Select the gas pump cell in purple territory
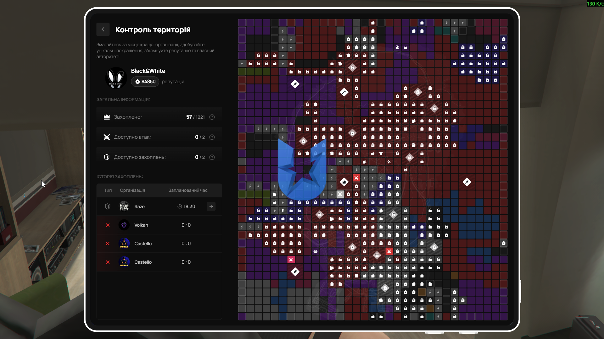The width and height of the screenshot is (604, 339). coord(397,47)
